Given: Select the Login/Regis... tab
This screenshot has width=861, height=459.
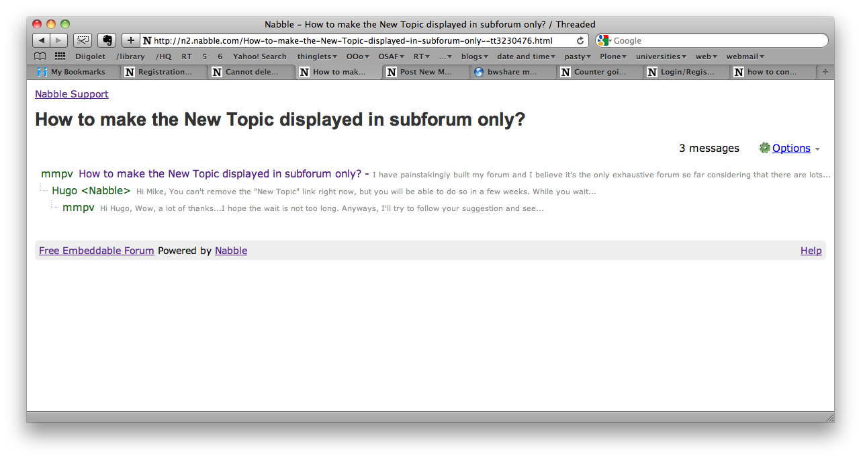Looking at the screenshot, I should click(687, 72).
